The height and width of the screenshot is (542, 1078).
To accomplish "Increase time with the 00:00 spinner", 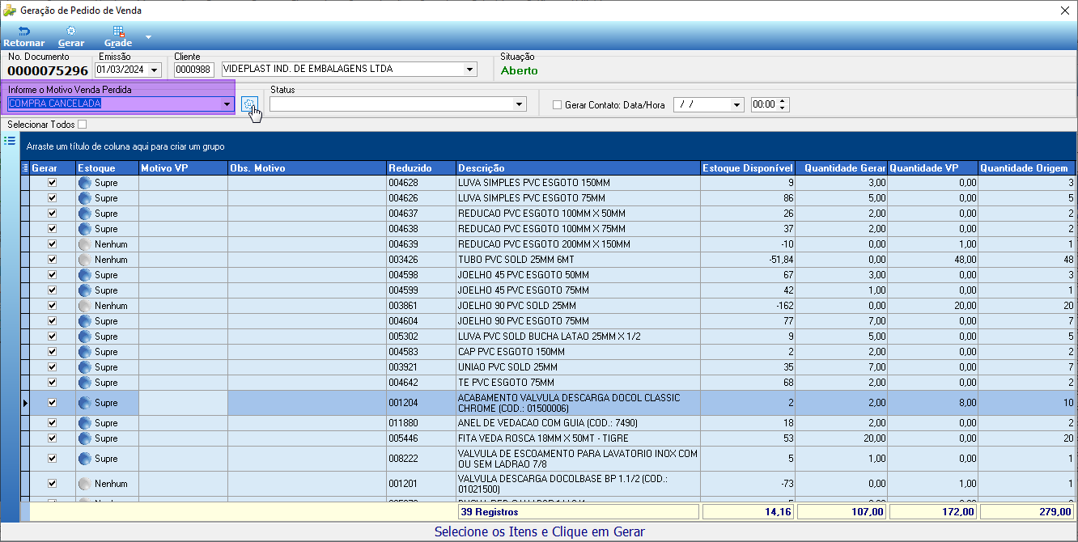I will coord(783,101).
